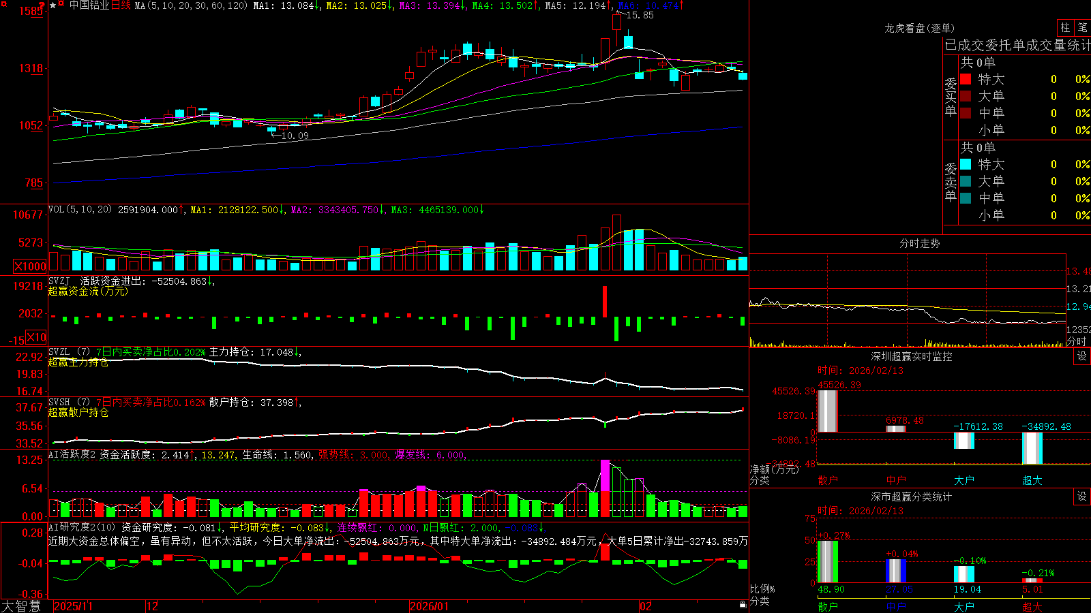Switch order panel to 笔 tick mode
The width and height of the screenshot is (1091, 613).
[x=1082, y=27]
